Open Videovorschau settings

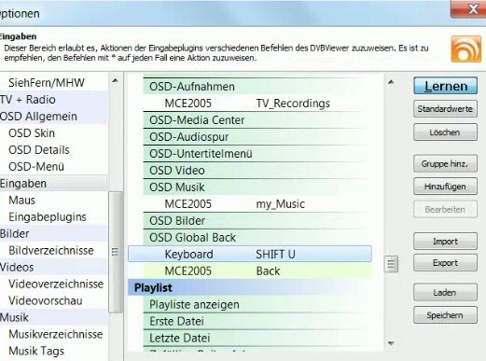tap(46, 301)
